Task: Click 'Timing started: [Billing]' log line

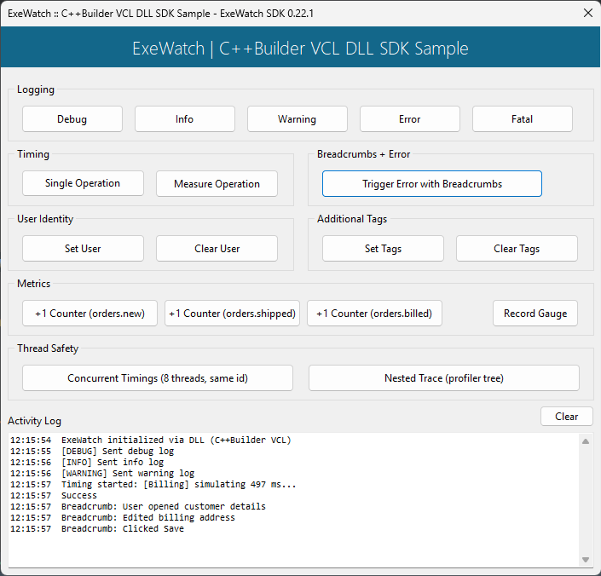Action: [x=153, y=485]
